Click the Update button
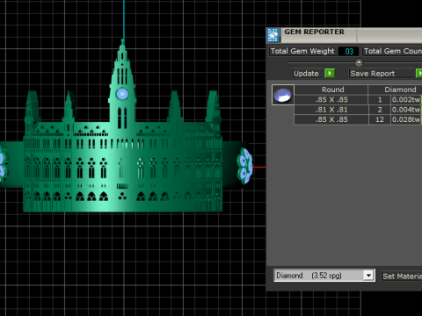The image size is (422, 316). pos(309,73)
